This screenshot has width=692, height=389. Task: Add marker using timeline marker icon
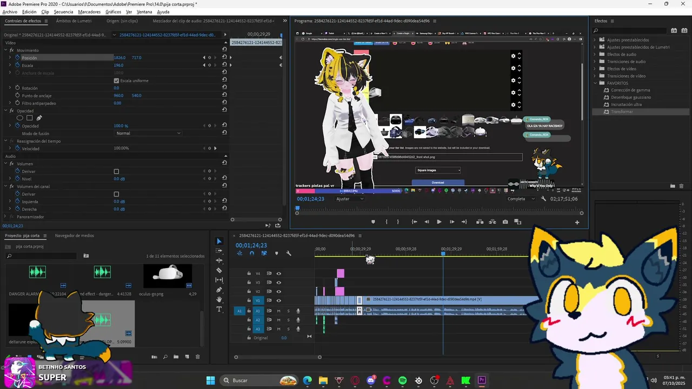pyautogui.click(x=276, y=253)
